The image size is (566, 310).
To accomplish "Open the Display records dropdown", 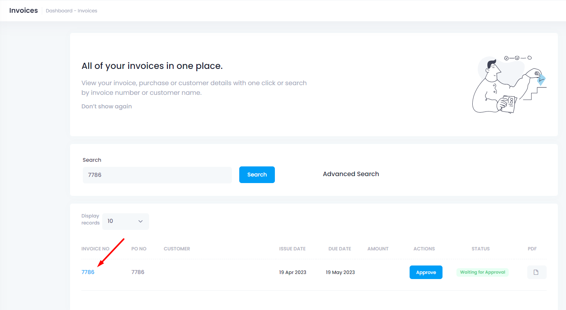I will tap(125, 221).
